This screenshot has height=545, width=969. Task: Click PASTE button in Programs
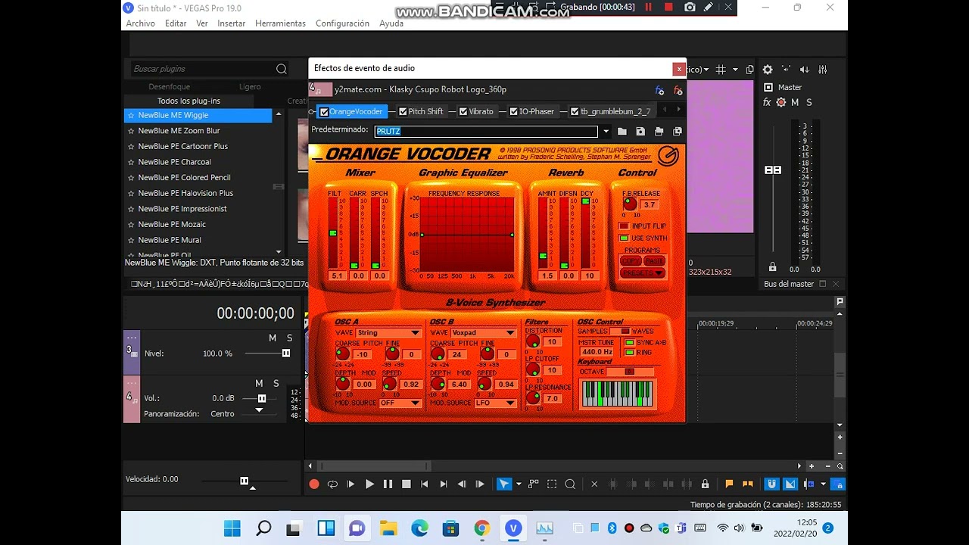(655, 261)
